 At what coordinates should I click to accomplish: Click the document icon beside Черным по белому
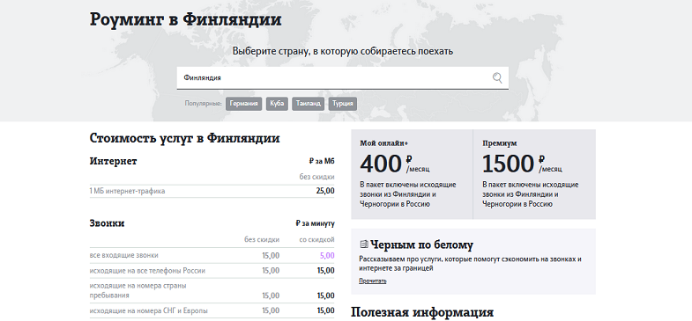pyautogui.click(x=364, y=244)
